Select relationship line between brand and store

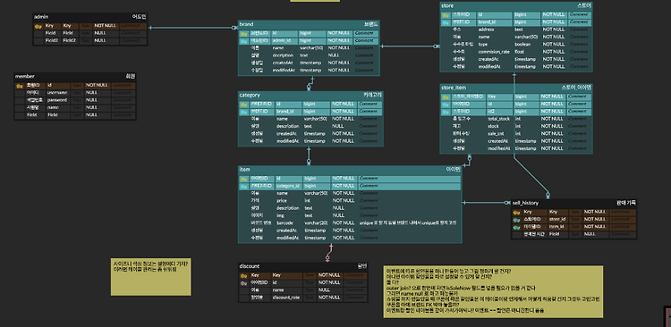pyautogui.click(x=410, y=46)
